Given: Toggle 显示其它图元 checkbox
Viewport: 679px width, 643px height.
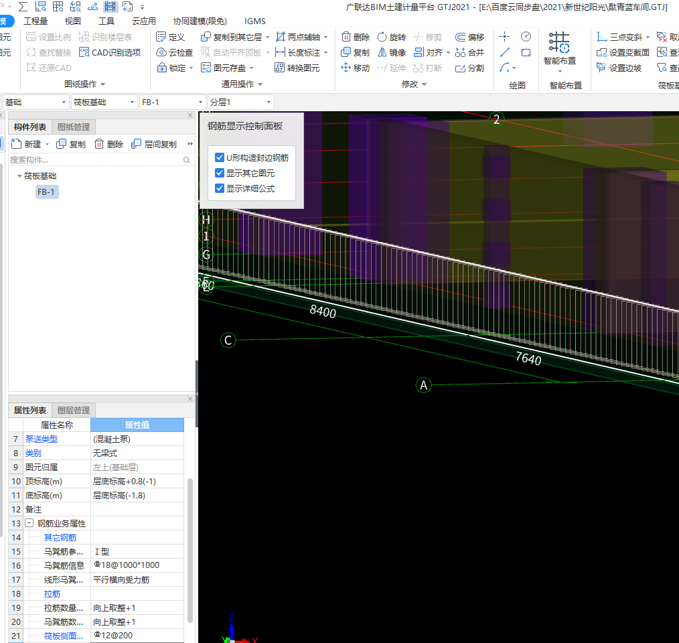Looking at the screenshot, I should [x=220, y=173].
